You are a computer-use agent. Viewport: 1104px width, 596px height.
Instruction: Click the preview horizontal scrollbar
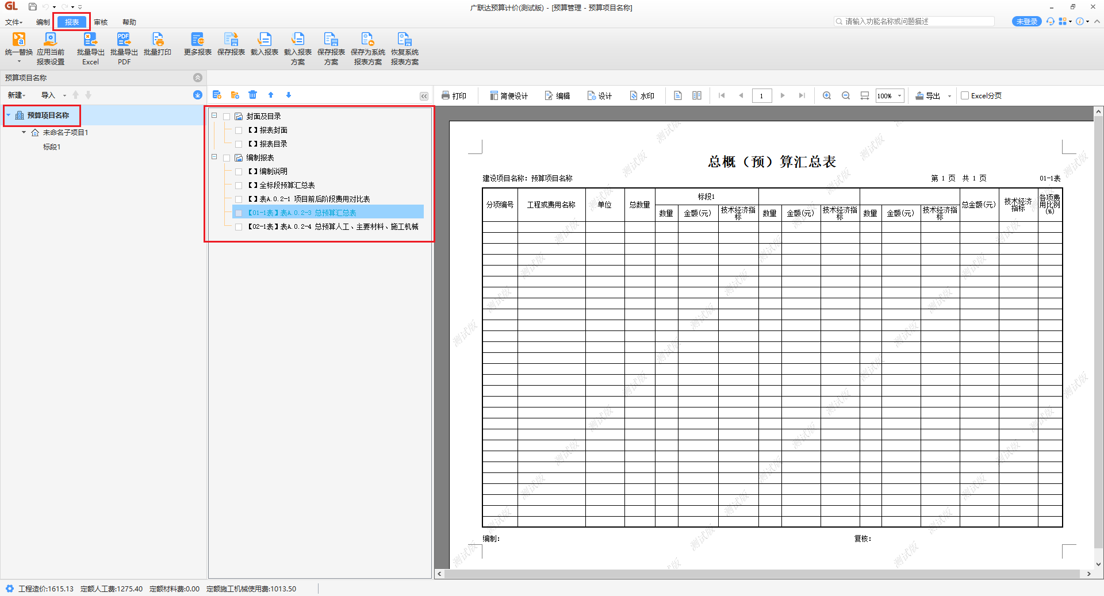[762, 574]
